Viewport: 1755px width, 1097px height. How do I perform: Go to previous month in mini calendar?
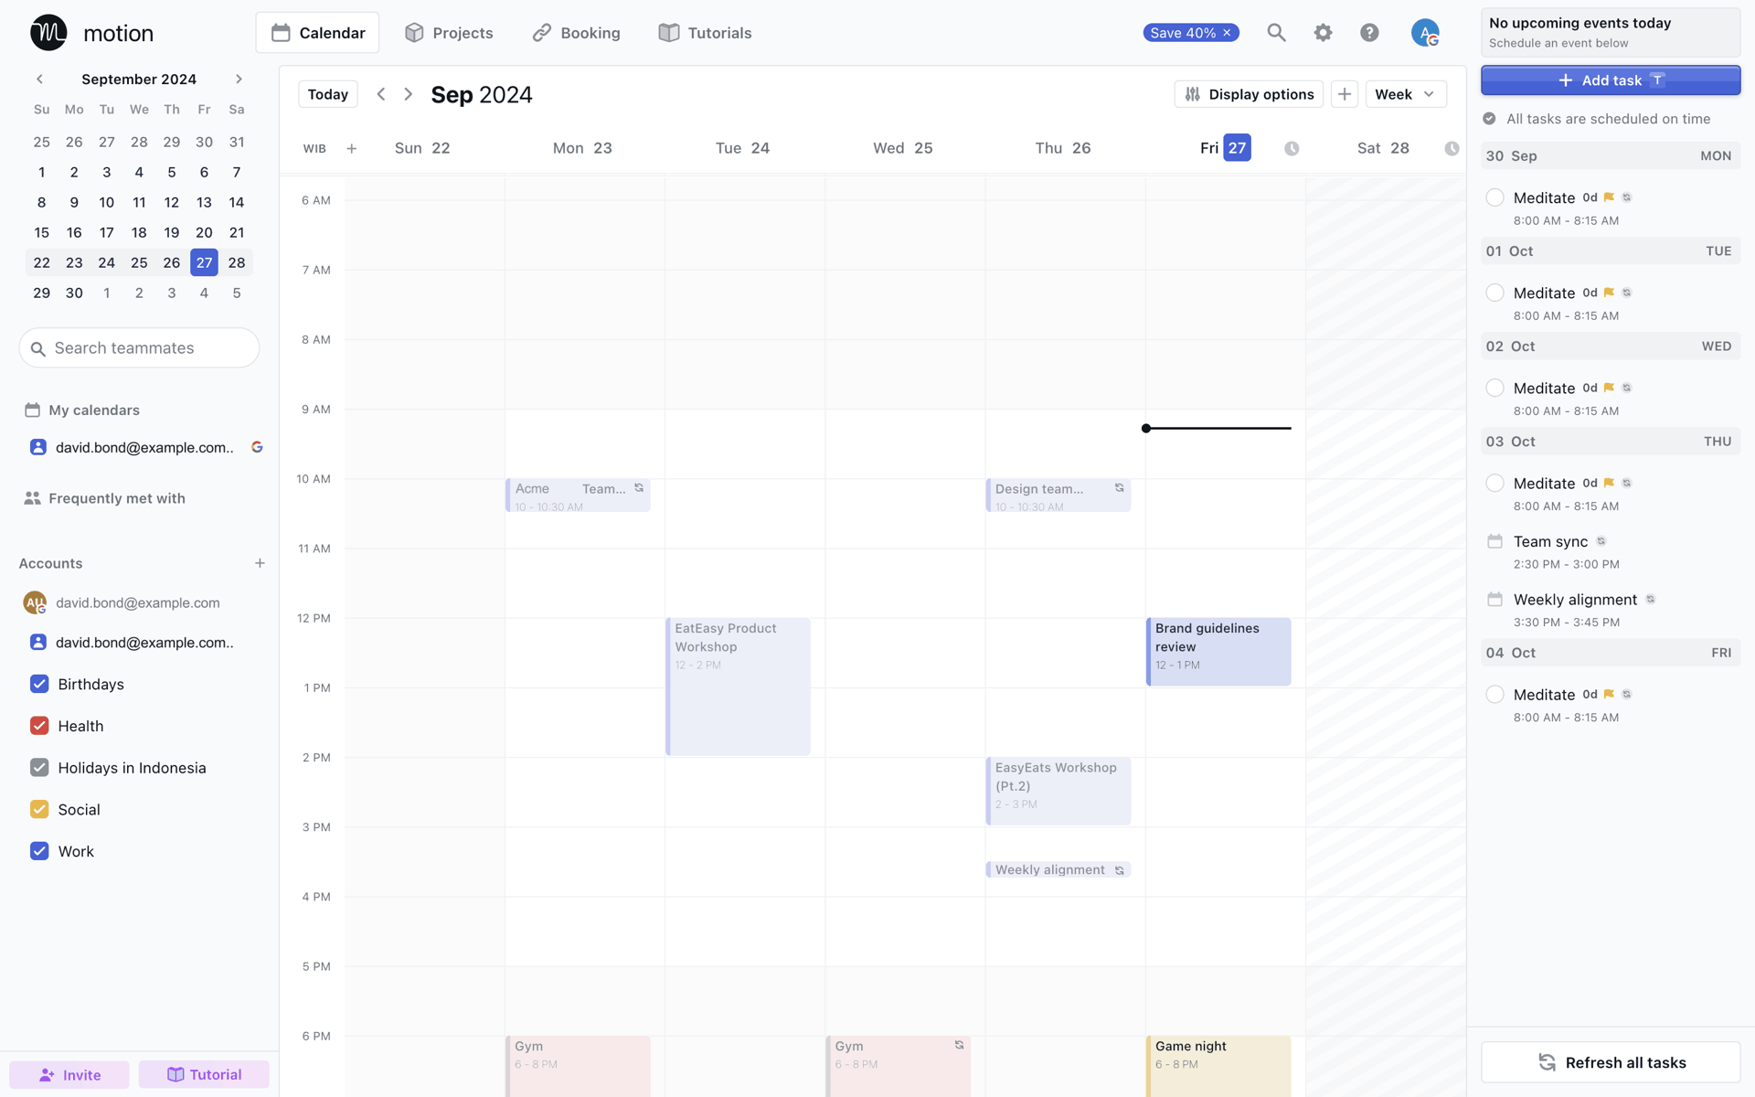click(39, 80)
